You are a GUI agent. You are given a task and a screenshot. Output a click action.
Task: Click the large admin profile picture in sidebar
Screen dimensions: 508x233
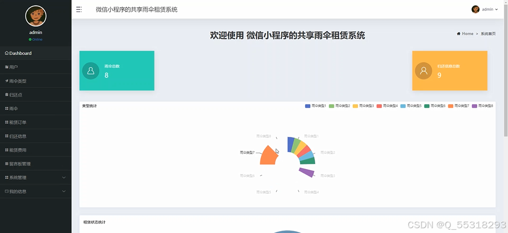[36, 16]
